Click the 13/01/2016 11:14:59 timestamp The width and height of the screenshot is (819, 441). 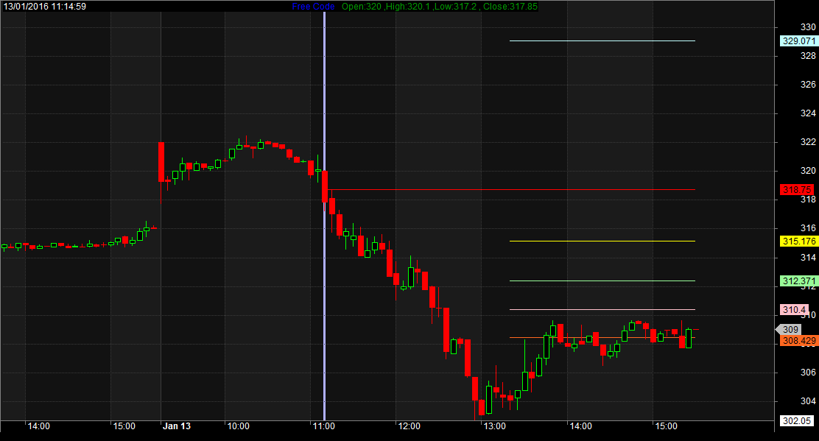[x=45, y=7]
